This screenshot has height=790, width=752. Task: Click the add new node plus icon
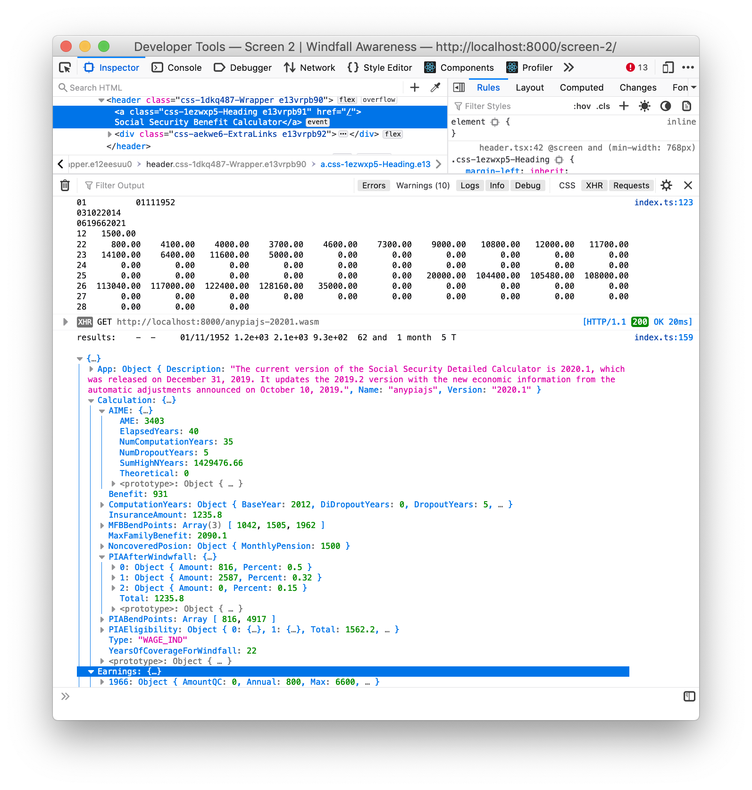pyautogui.click(x=415, y=87)
